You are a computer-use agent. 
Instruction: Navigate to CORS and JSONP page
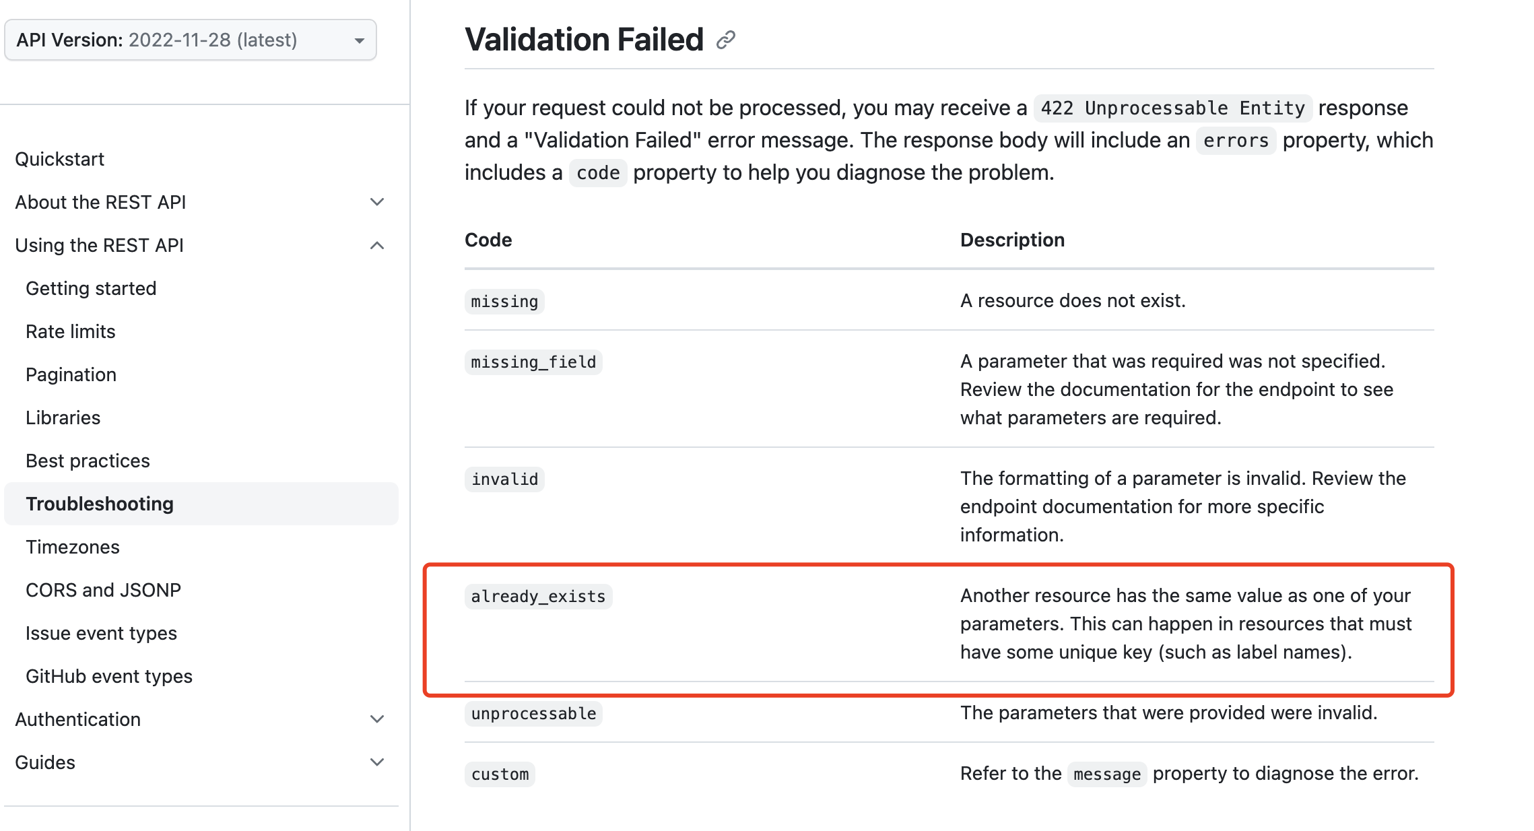point(103,589)
